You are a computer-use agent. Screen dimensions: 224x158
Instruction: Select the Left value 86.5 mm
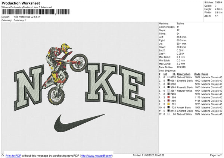click(x=181, y=37)
